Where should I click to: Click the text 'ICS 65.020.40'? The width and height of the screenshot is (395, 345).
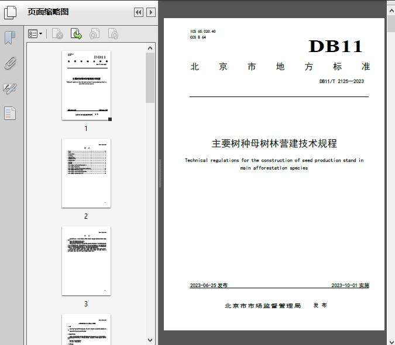tap(203, 32)
